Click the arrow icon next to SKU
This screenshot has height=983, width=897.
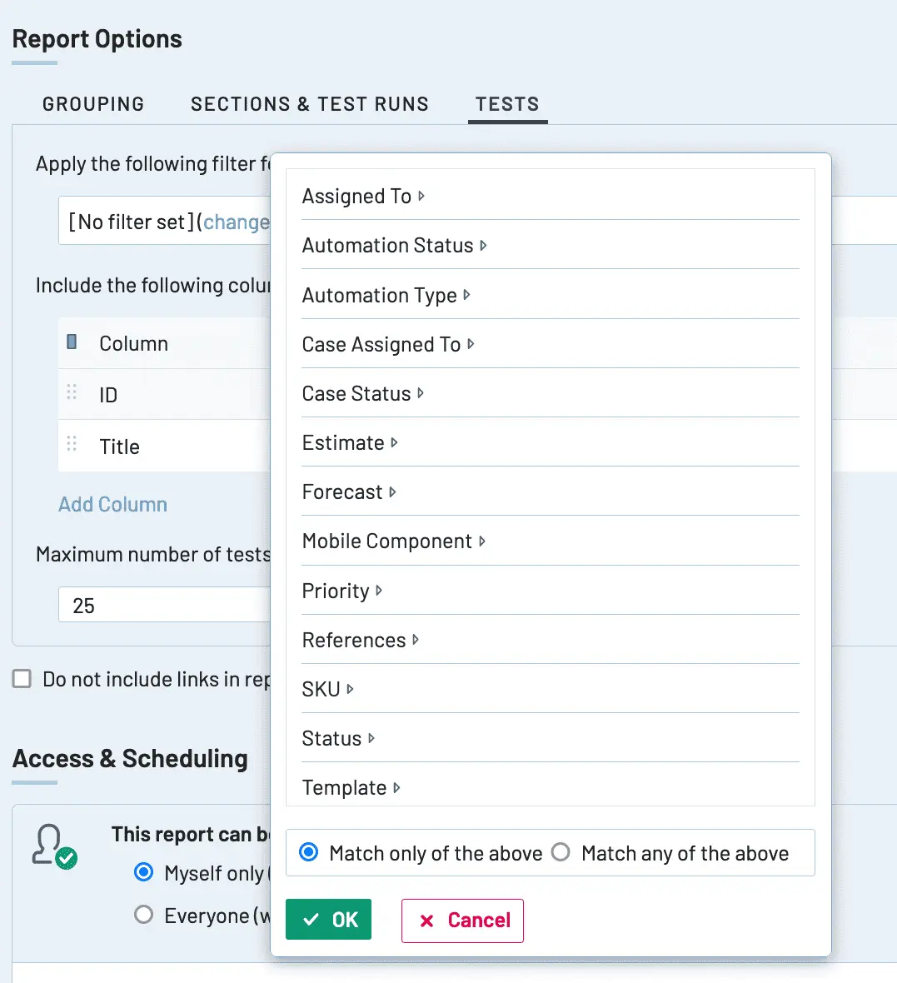click(x=350, y=689)
